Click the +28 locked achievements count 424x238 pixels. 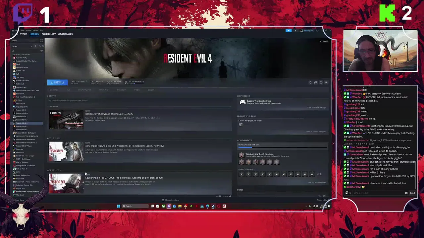(319, 174)
